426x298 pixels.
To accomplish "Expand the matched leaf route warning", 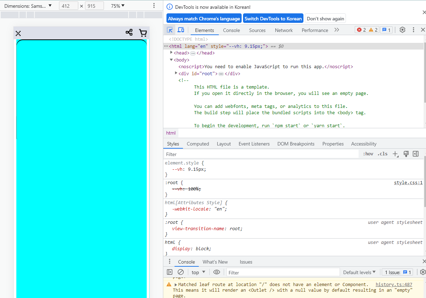I will coord(176,285).
